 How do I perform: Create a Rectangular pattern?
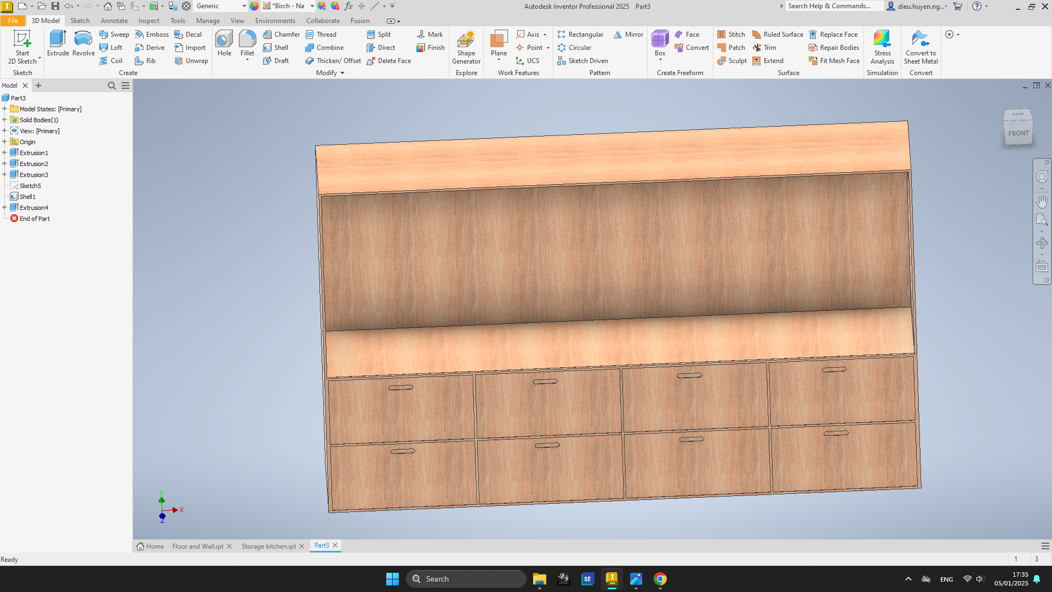coord(580,34)
